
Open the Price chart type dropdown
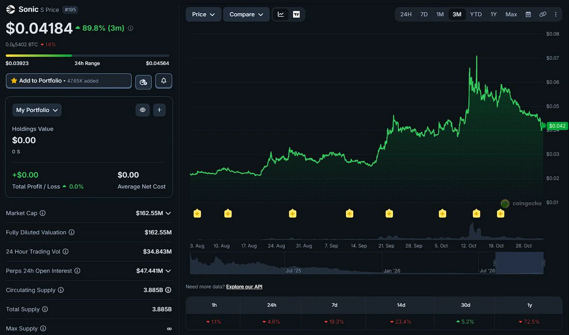click(203, 14)
